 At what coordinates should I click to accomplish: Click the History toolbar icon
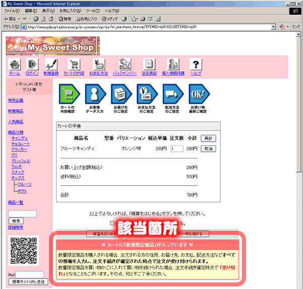[124, 19]
